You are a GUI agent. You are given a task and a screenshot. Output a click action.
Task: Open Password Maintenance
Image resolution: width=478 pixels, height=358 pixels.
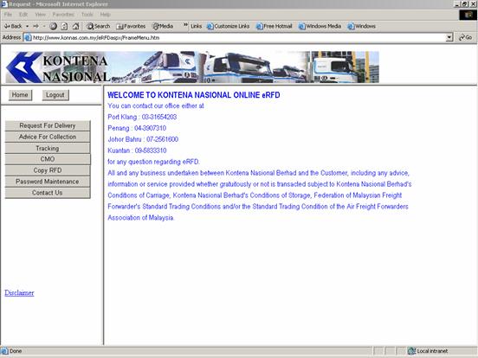[48, 182]
